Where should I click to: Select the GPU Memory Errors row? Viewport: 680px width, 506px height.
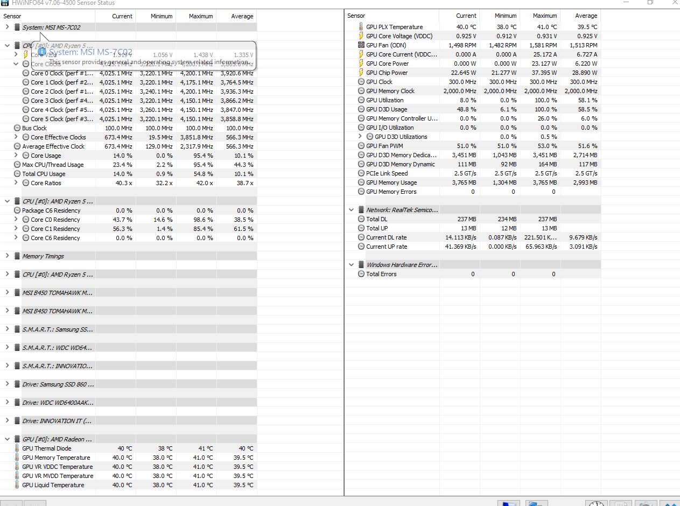(x=473, y=192)
